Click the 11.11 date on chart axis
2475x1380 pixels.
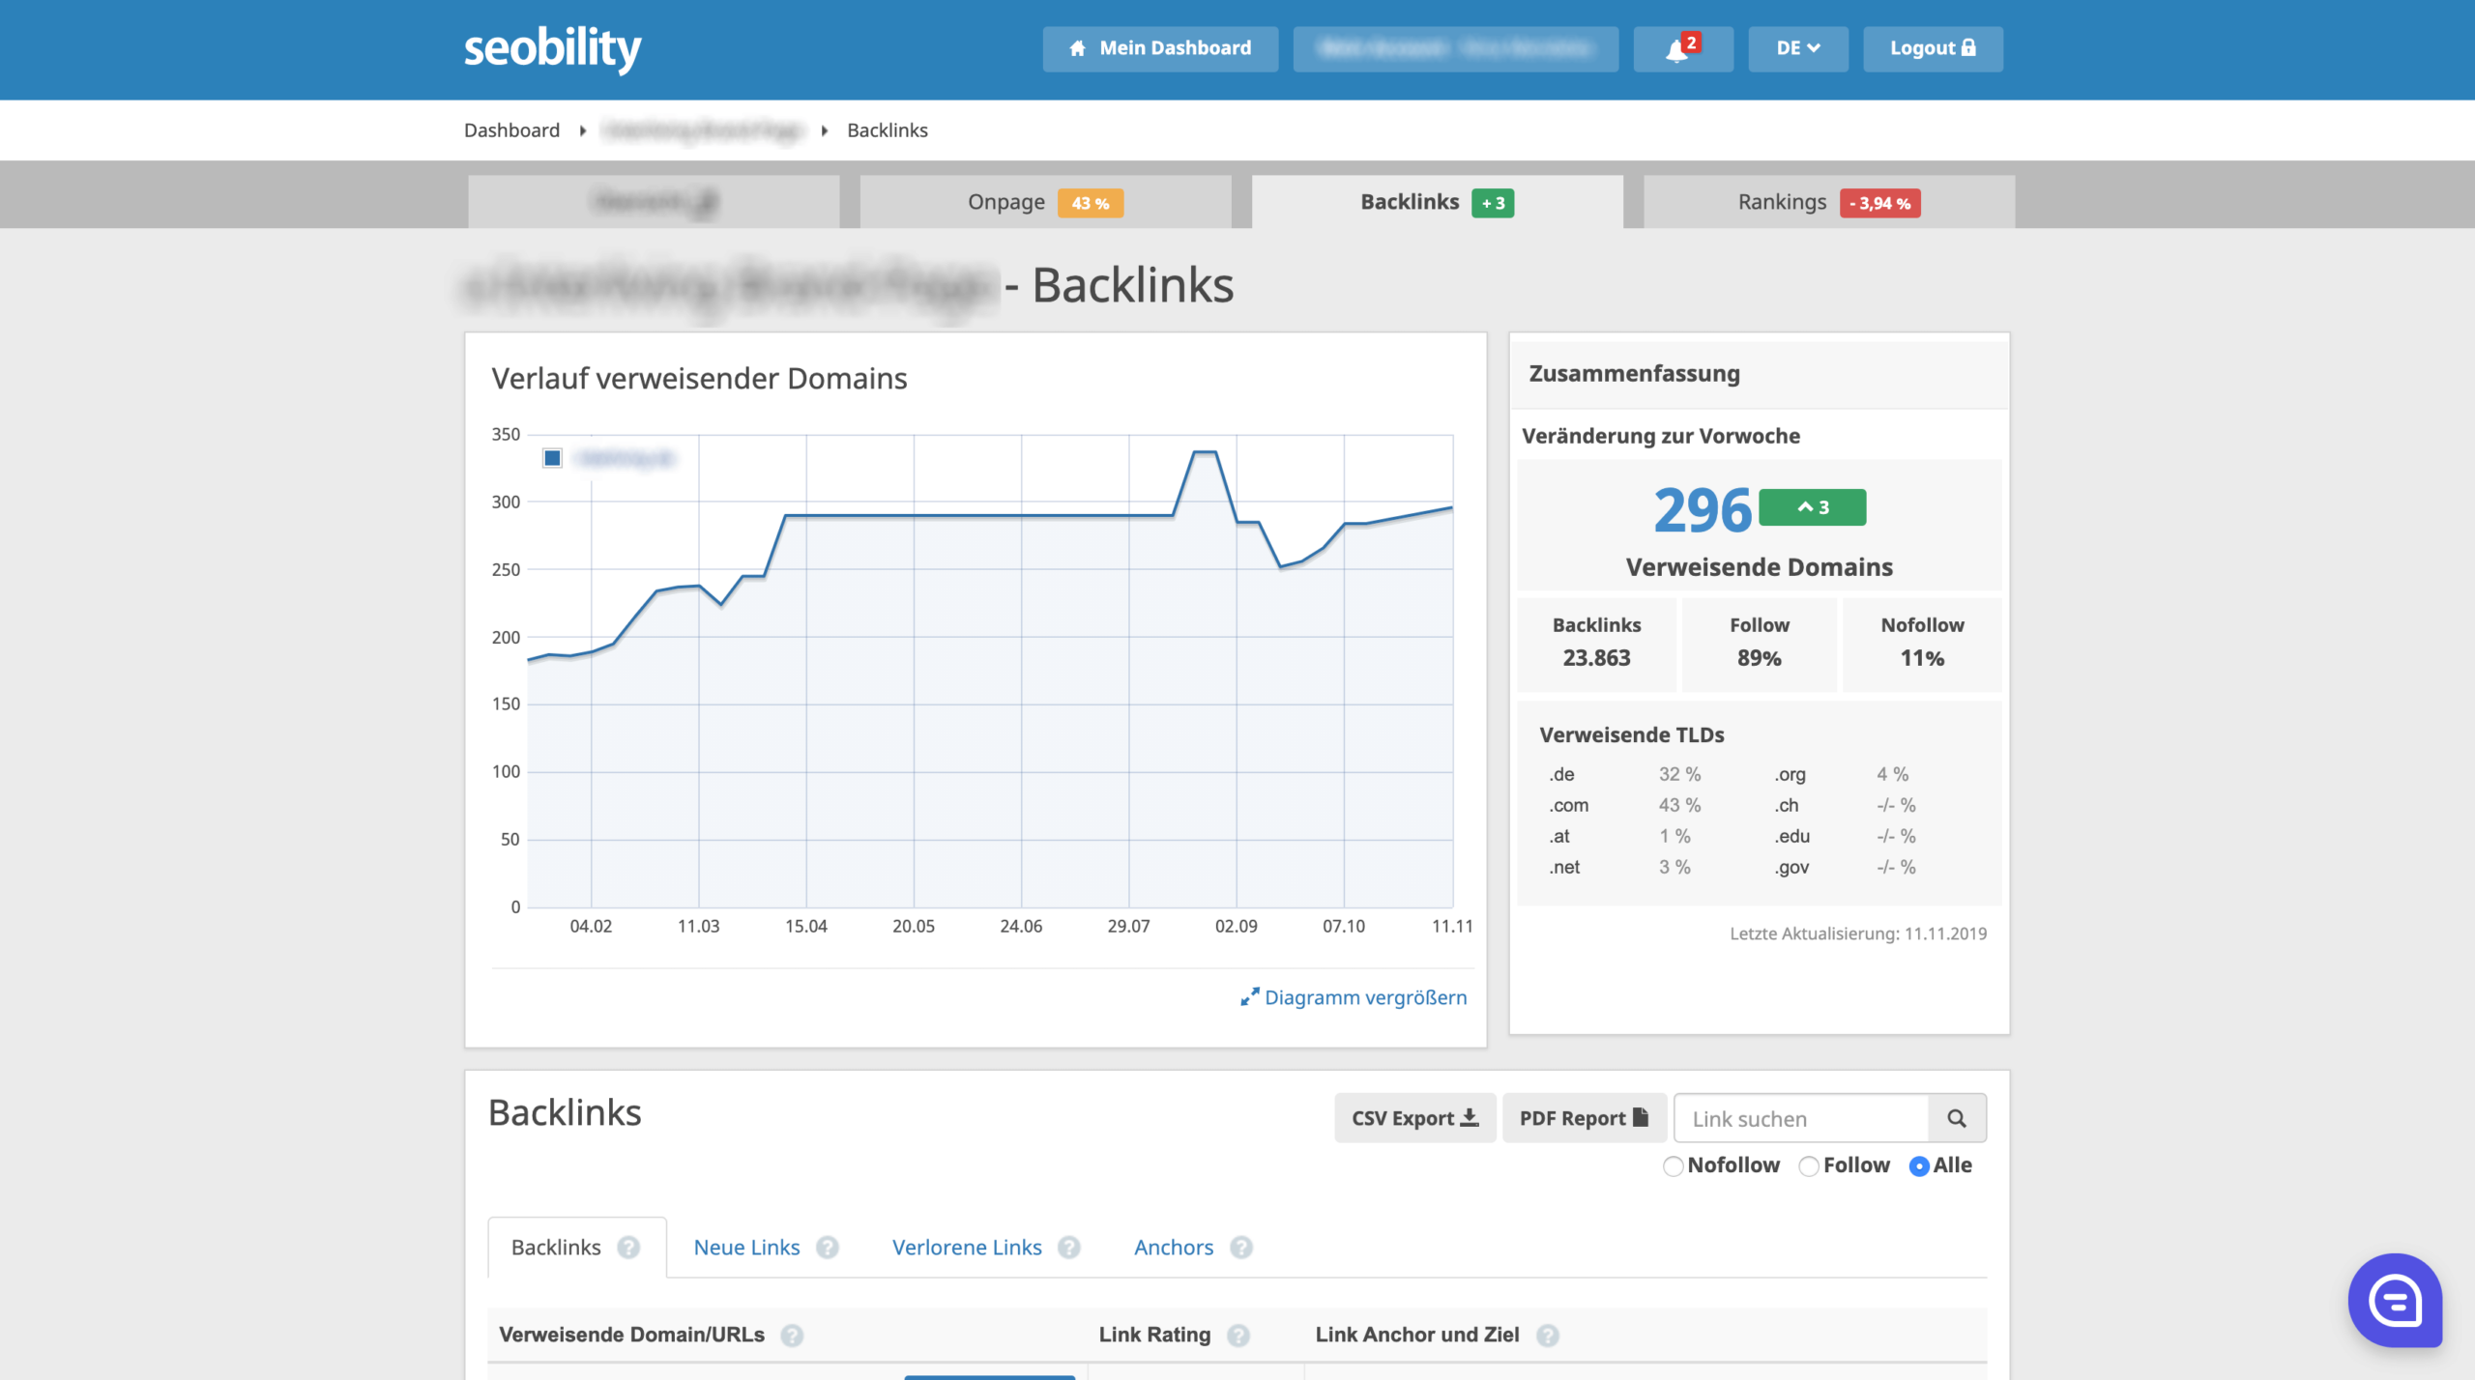1452,926
